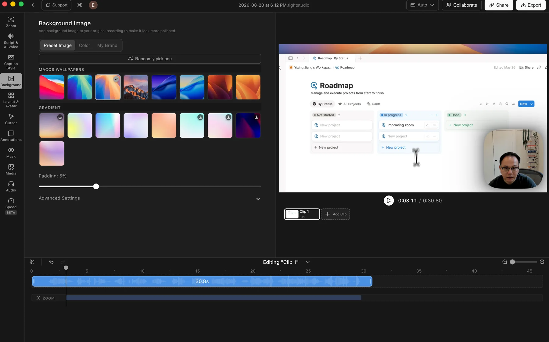
Task: Select the blue-pink gradient swatch
Action: 108,125
